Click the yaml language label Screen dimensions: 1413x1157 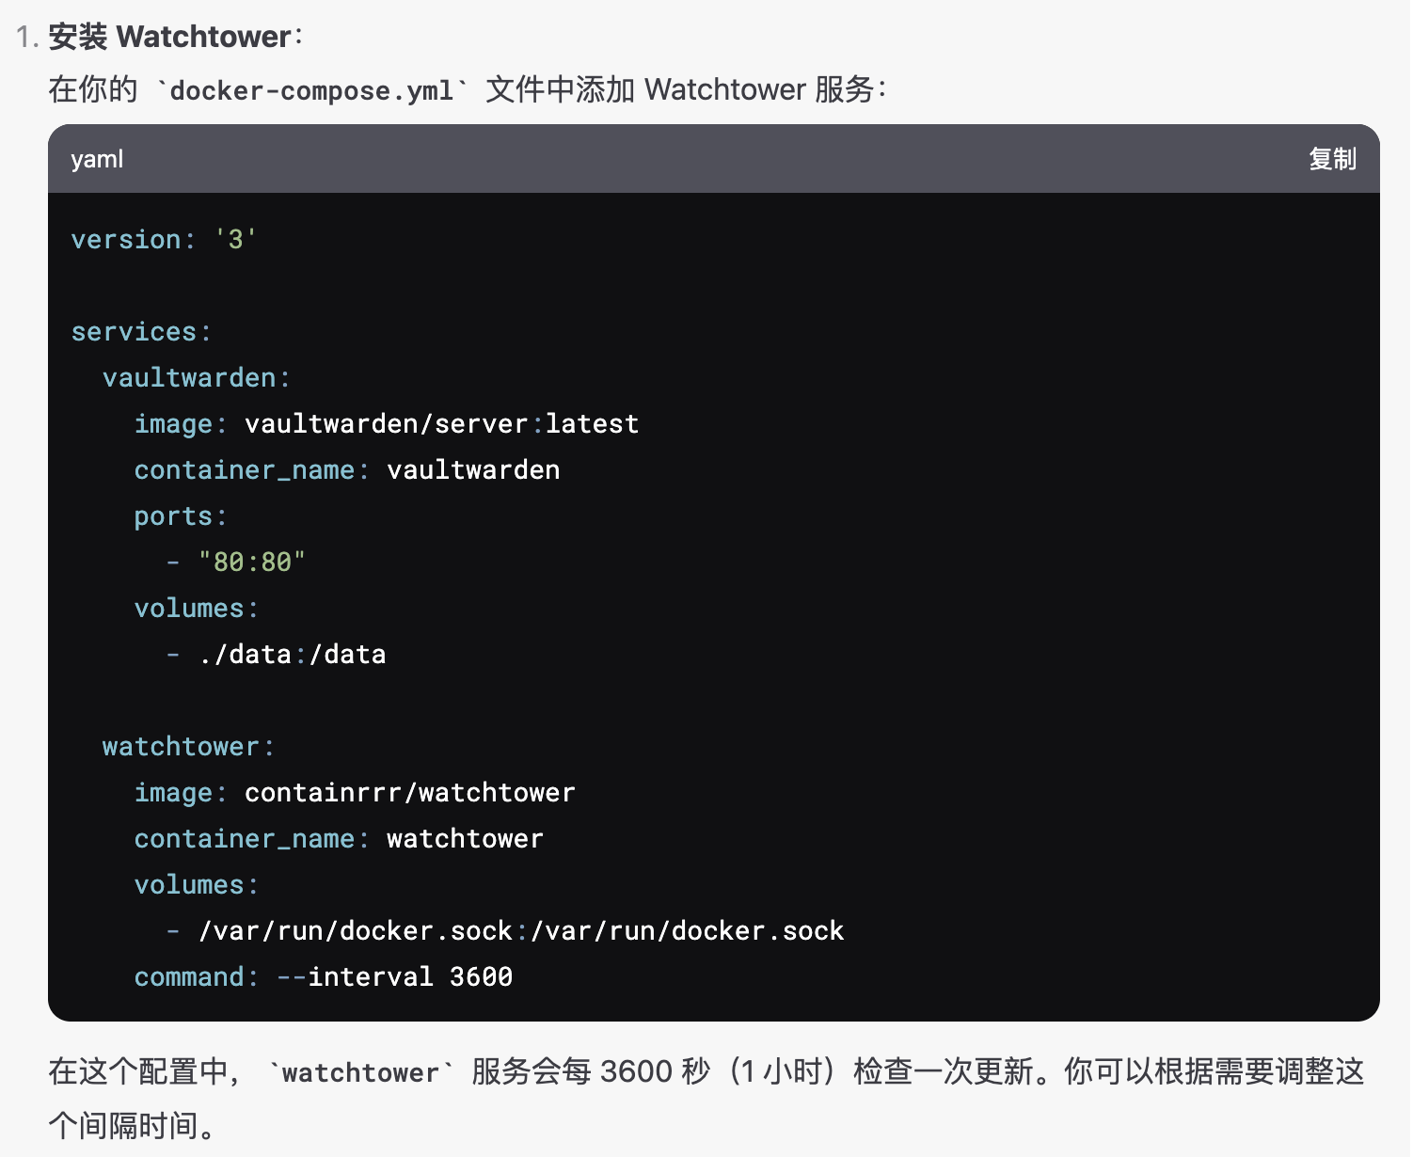[97, 159]
